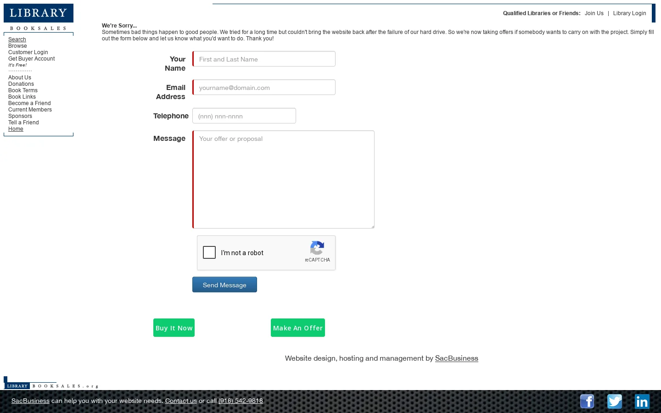Click the "It's Free!" text in the sidebar
Viewport: 661px width, 413px height.
(x=17, y=65)
